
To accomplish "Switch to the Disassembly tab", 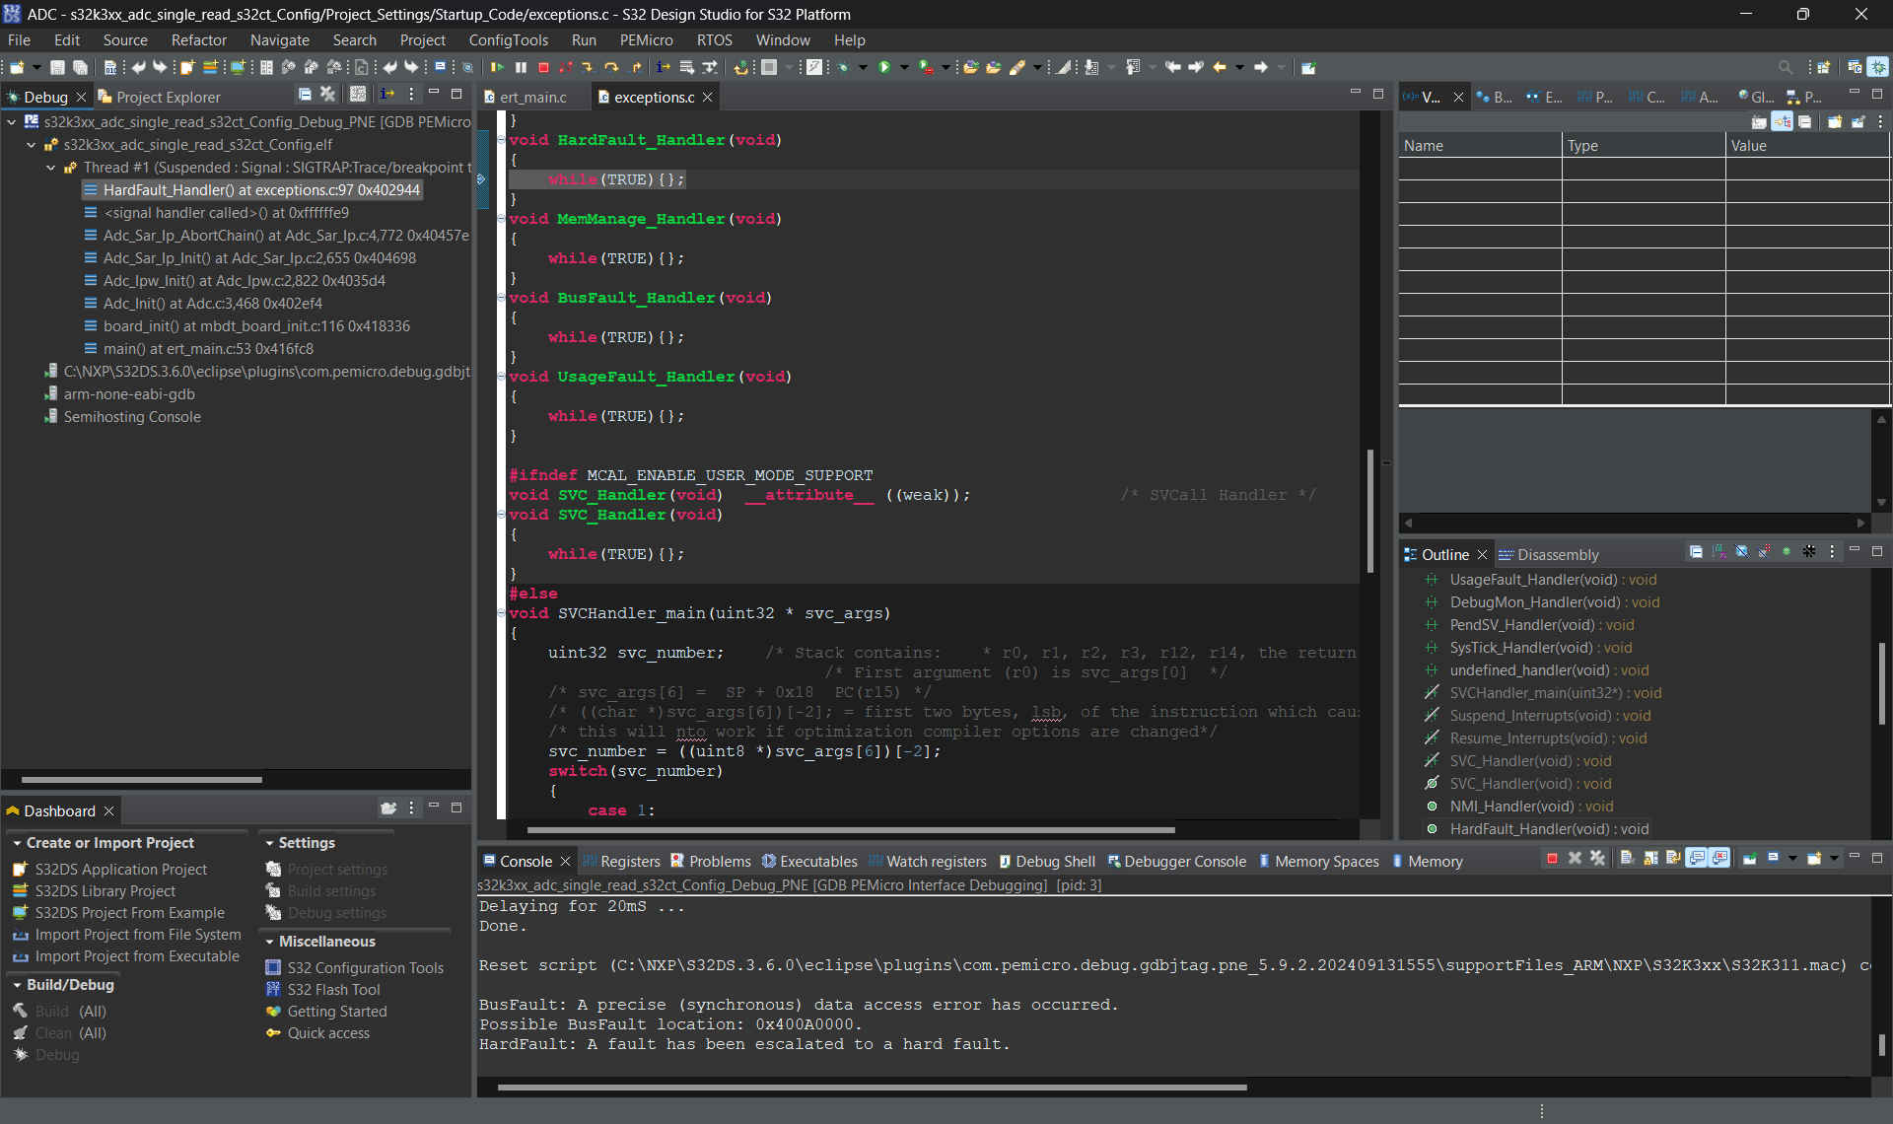I will (x=1557, y=555).
